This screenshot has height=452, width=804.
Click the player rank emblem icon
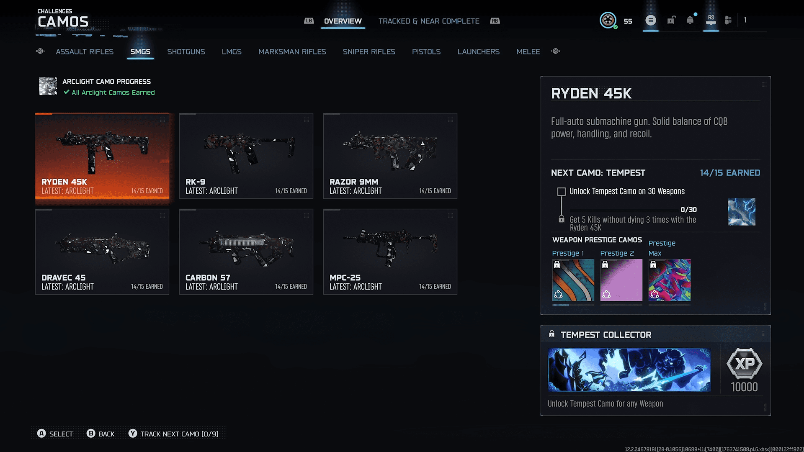[608, 20]
